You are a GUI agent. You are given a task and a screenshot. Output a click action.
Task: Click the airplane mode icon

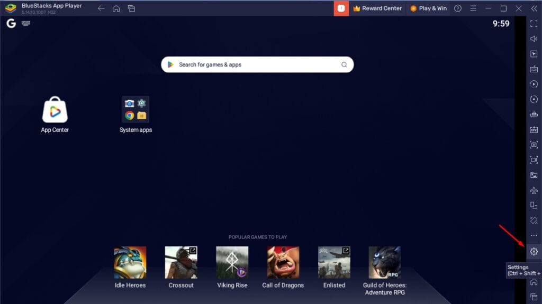[534, 190]
